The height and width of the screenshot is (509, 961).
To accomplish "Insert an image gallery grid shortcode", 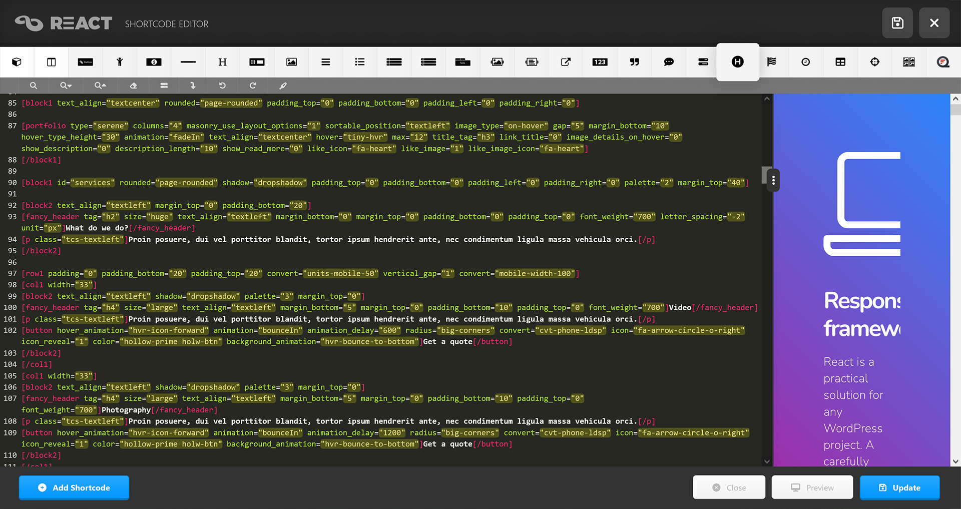I will tap(909, 62).
